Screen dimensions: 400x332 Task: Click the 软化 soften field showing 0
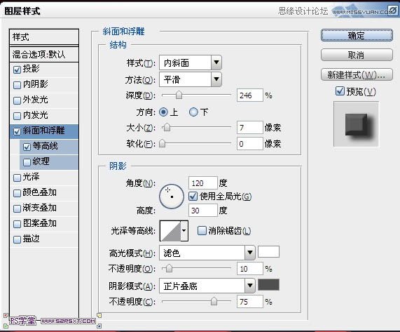point(250,144)
